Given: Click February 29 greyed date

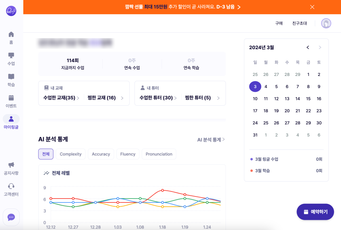Looking at the screenshot, I should [298, 75].
